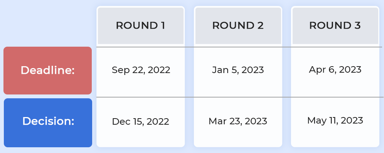Select the Dec 15, 2022 decision date

click(141, 122)
